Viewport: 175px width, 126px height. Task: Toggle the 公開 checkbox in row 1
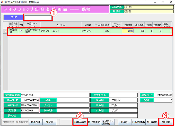pyautogui.click(x=21, y=31)
